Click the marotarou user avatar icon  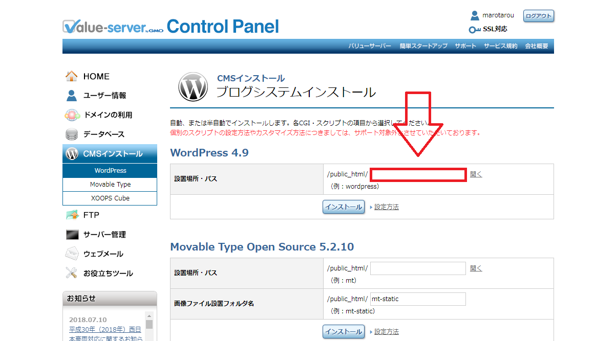pos(475,15)
